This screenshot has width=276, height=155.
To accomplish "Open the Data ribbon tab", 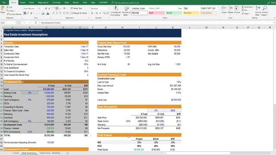I will [66, 3].
